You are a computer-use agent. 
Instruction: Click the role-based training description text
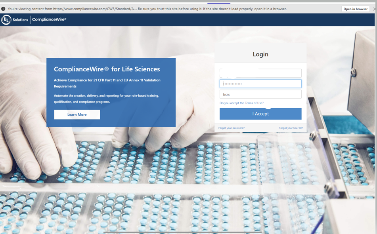tap(106, 99)
